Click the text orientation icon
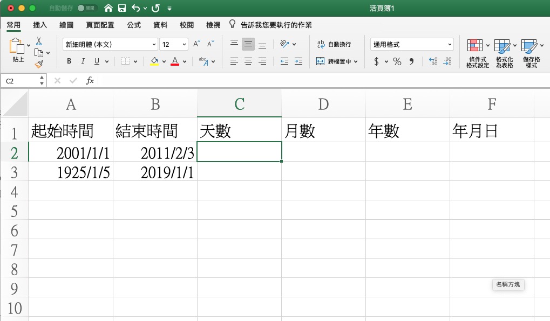Screen dimensions: 550x321 click(x=284, y=44)
